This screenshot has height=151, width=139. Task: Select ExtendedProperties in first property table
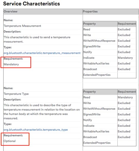[97, 75]
